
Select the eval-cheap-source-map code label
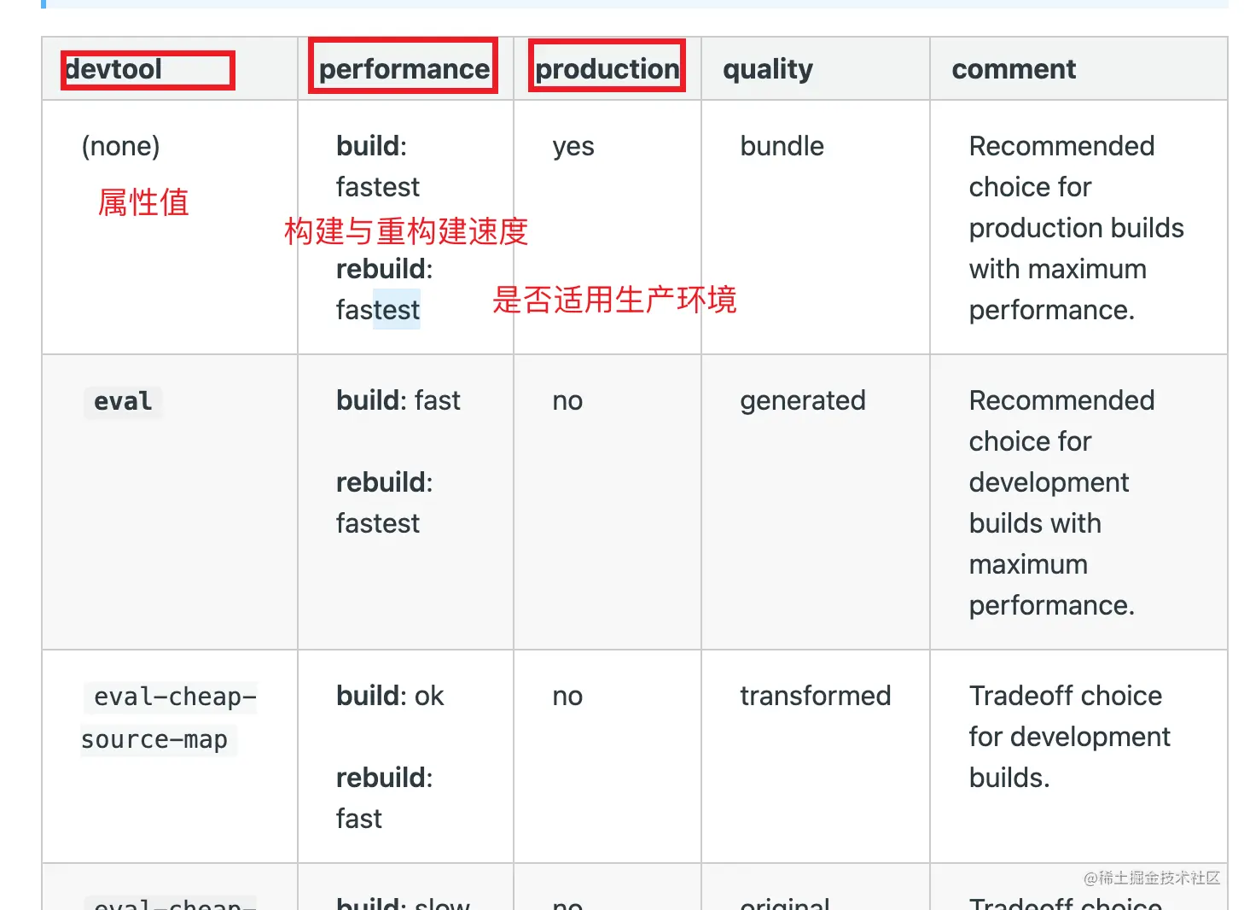pyautogui.click(x=167, y=718)
